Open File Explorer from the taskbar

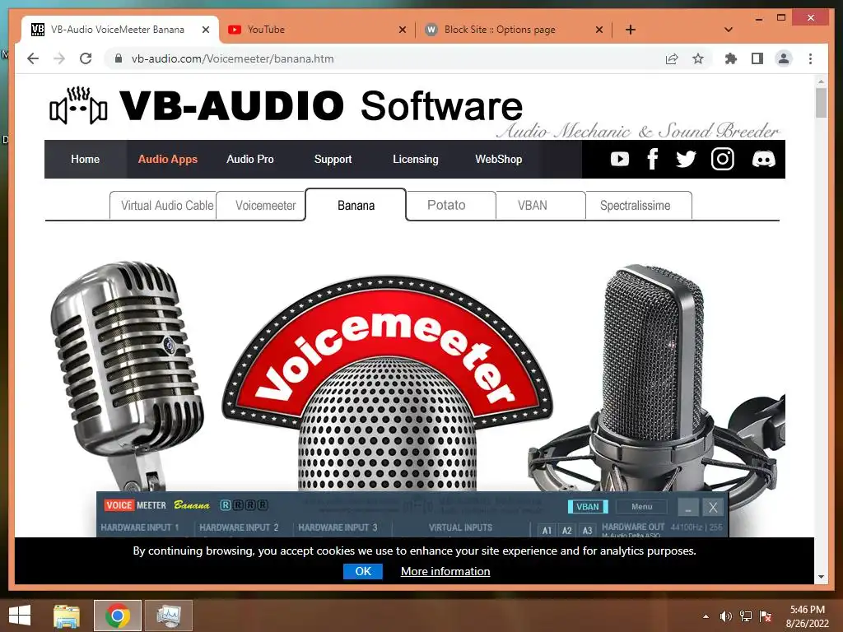(x=66, y=616)
